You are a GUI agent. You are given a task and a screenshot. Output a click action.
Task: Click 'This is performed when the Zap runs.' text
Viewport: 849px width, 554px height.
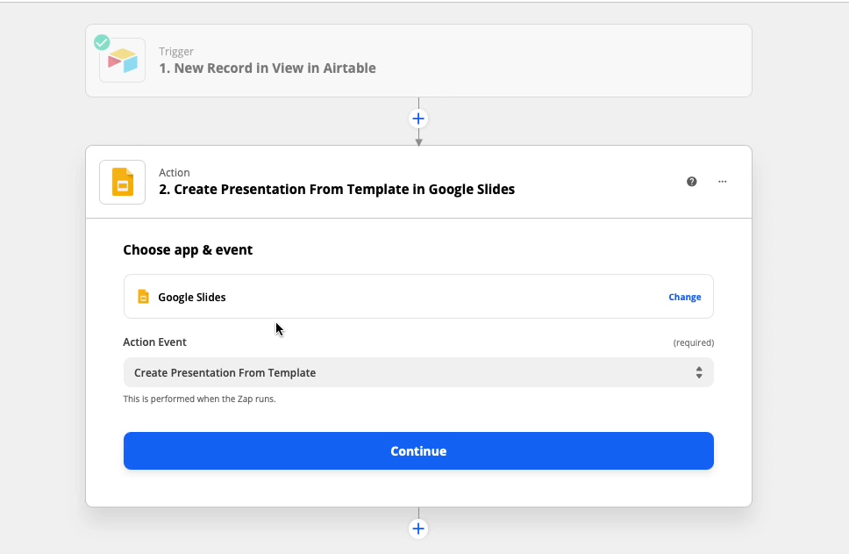(199, 399)
